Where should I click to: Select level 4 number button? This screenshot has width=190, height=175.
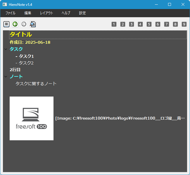click(x=140, y=24)
